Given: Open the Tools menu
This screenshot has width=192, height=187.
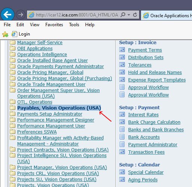Looking at the screenshot, I should [74, 25].
